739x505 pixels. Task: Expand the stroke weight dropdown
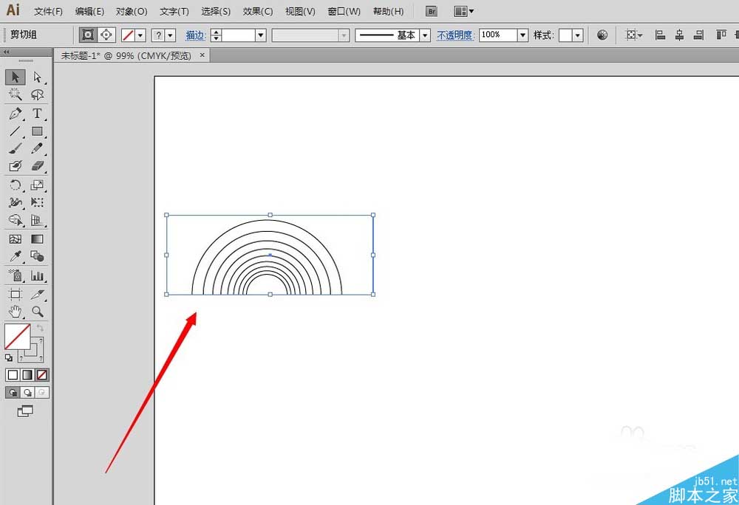(x=260, y=35)
